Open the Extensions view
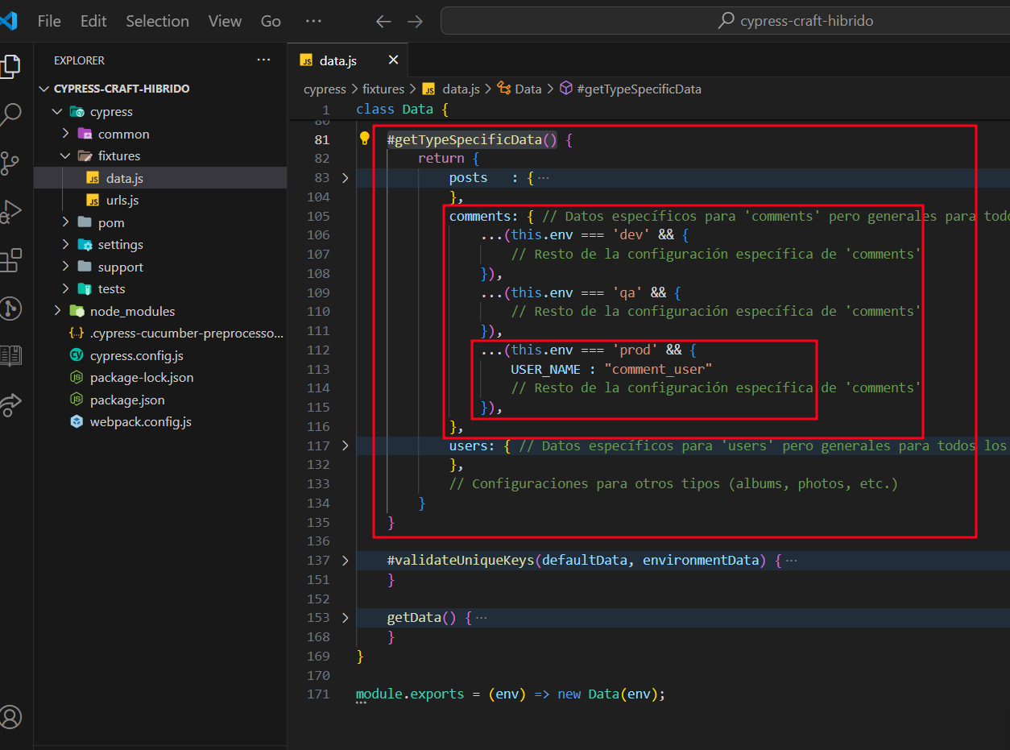 point(10,259)
